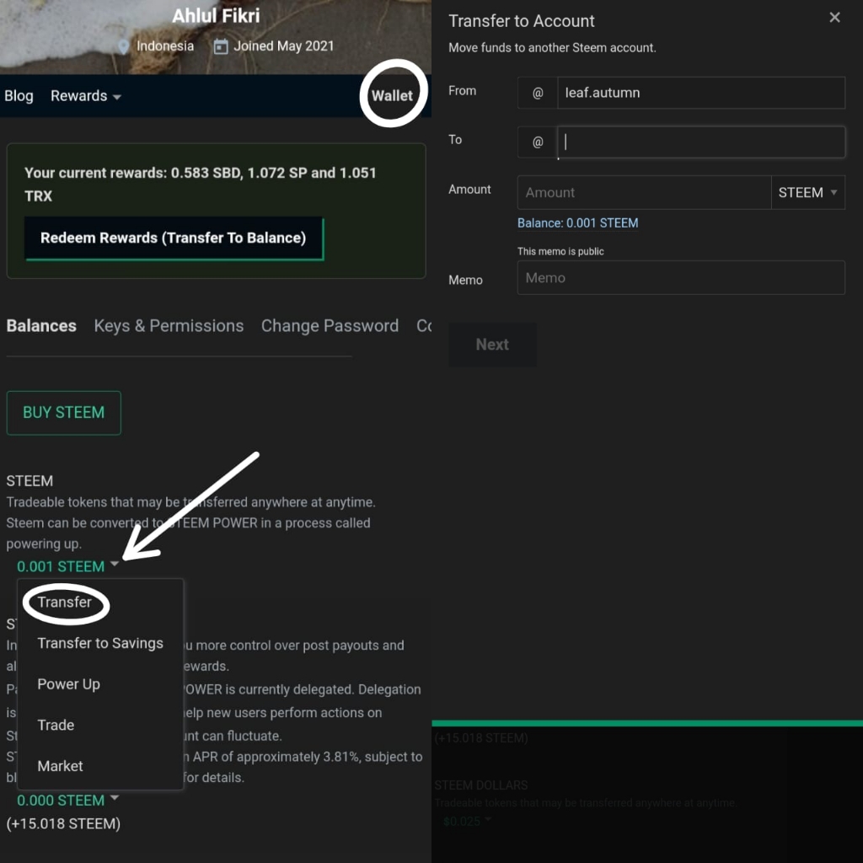Click the From account field leaf.autumn
Screen dimensions: 863x863
point(700,93)
